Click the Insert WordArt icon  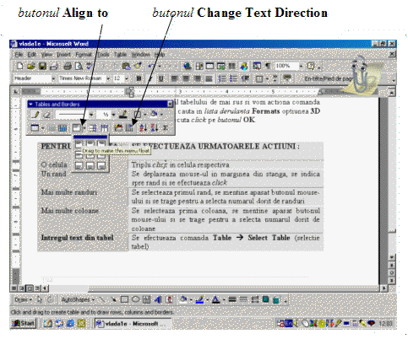point(158,299)
